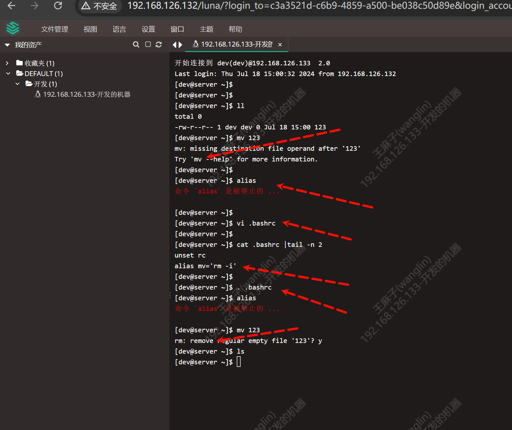Click the not-secure warning badge
Screen dimensions: 512x430
(99, 6)
